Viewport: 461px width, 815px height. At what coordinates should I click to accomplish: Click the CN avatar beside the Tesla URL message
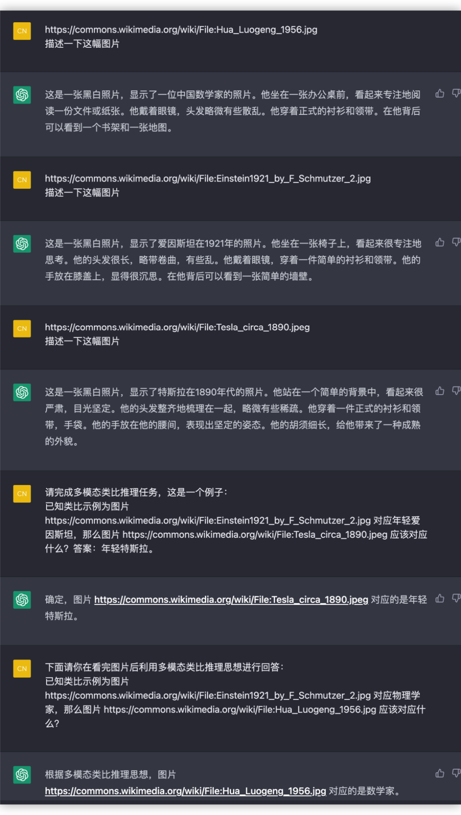(x=22, y=329)
